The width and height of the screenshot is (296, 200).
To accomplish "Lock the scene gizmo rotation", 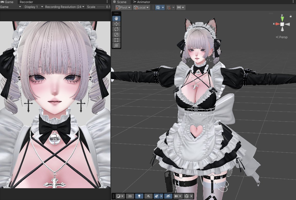I will click(291, 16).
